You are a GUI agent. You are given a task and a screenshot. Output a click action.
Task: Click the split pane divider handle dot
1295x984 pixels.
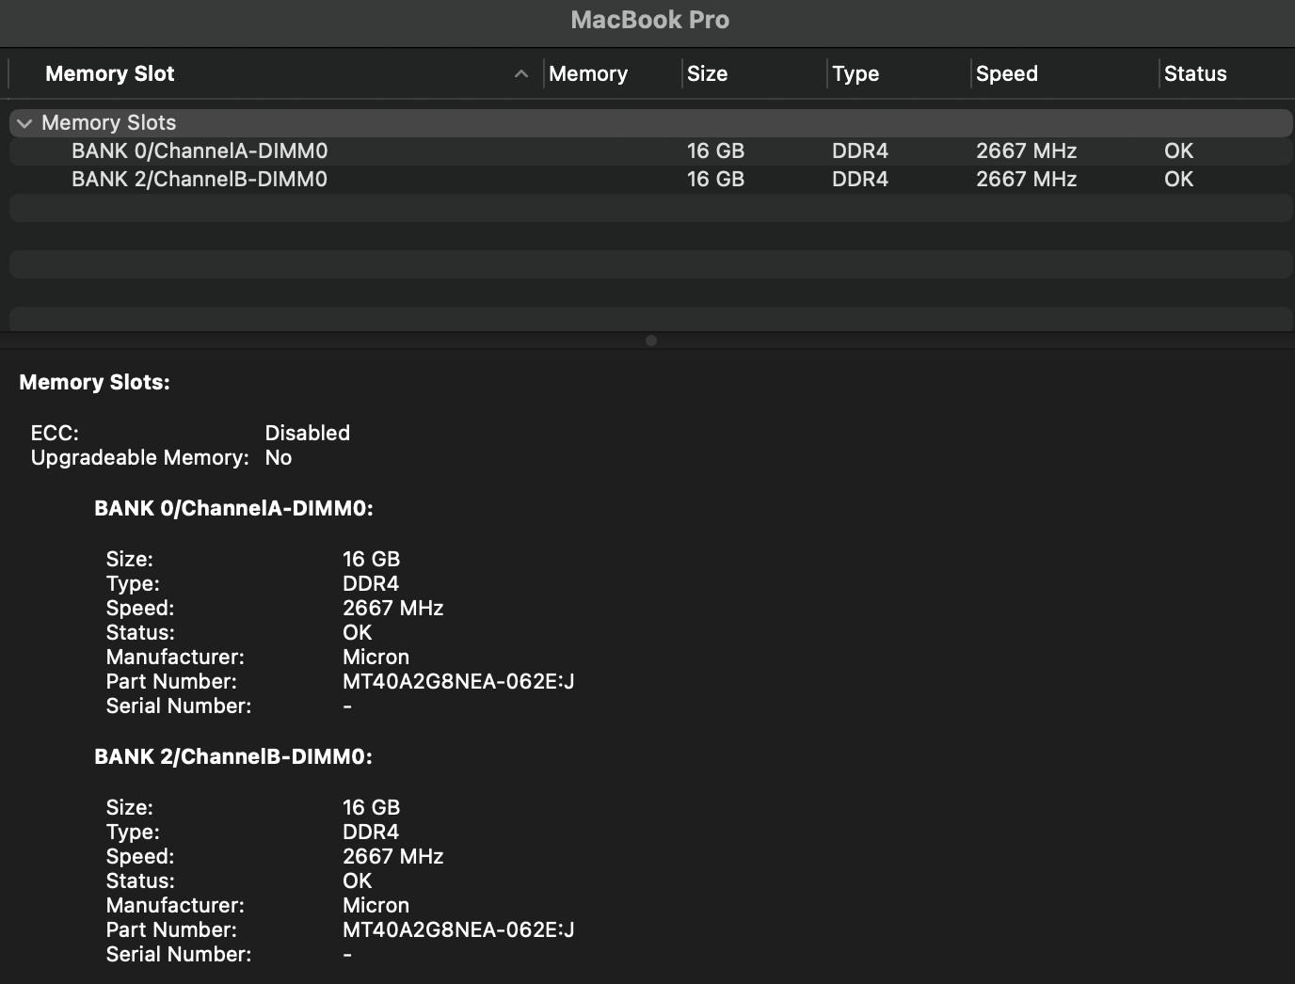pyautogui.click(x=651, y=341)
